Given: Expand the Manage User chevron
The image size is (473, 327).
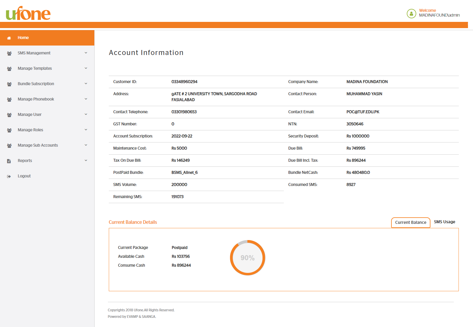Looking at the screenshot, I should (x=86, y=114).
